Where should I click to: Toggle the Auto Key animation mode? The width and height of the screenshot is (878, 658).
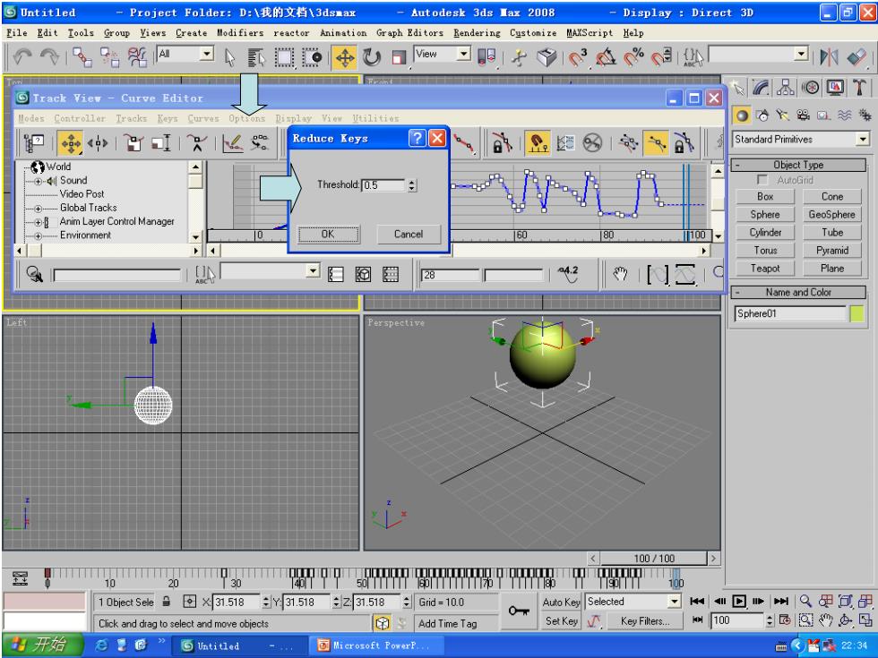coord(561,602)
